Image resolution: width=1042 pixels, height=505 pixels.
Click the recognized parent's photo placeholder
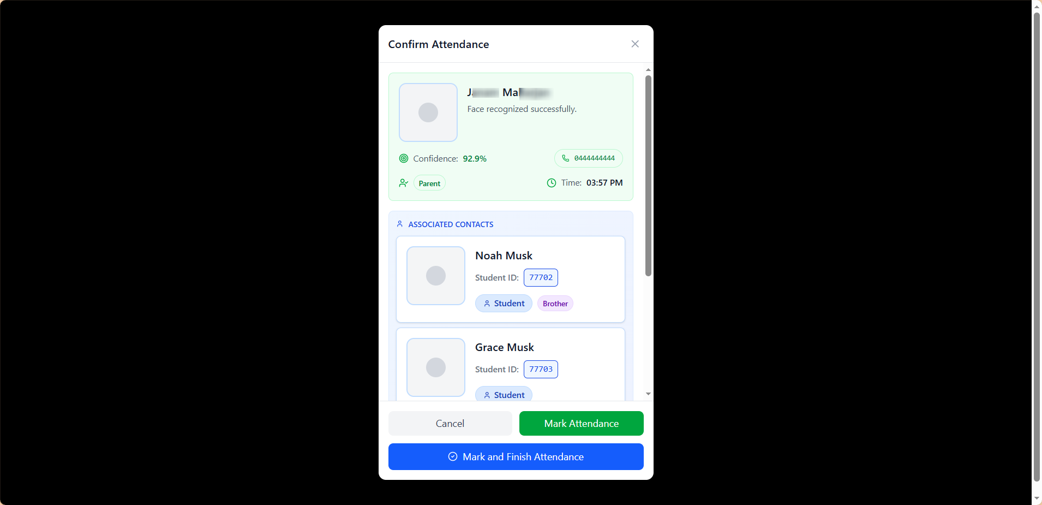(x=428, y=112)
